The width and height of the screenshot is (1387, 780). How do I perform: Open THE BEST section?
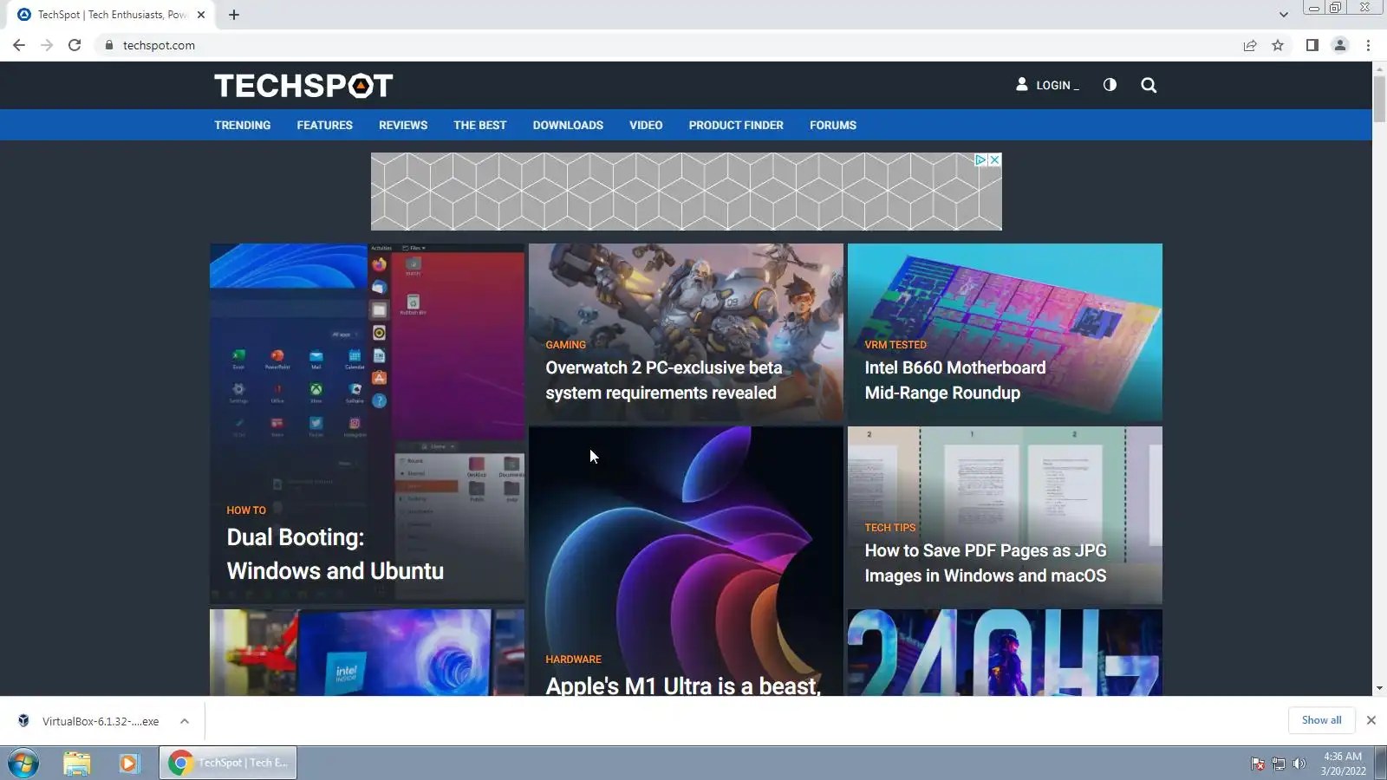480,125
